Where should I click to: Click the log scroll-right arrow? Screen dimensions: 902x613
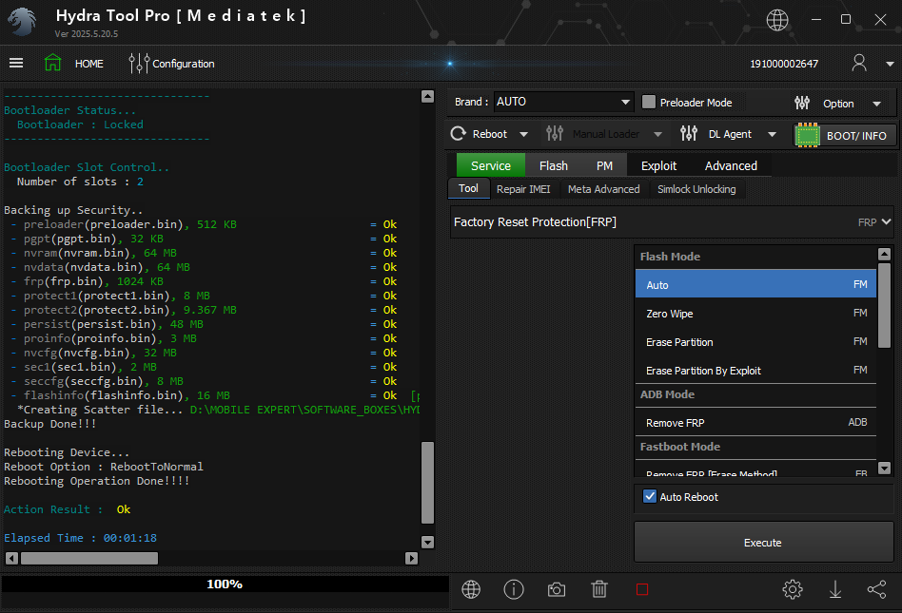(x=411, y=558)
